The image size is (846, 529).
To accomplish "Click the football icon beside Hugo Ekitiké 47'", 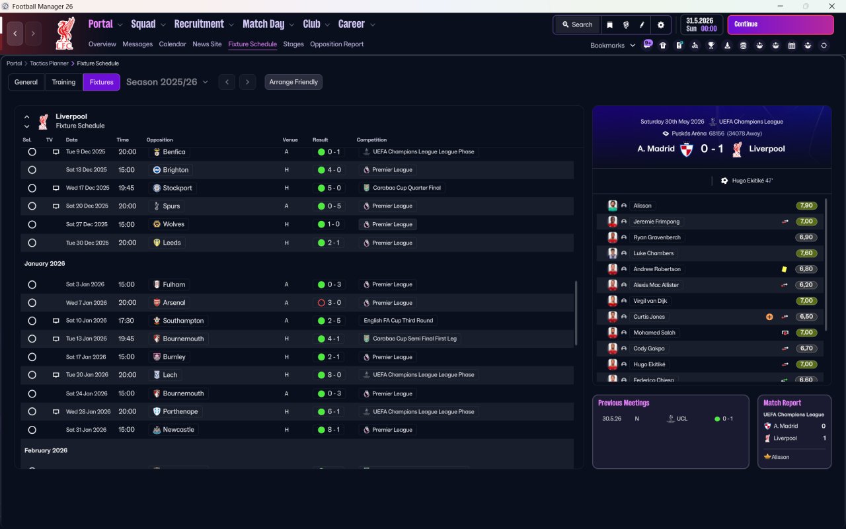I will point(724,181).
